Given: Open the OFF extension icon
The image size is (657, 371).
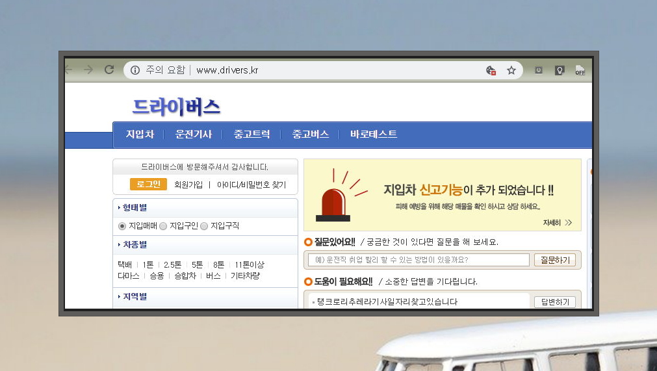Looking at the screenshot, I should pyautogui.click(x=580, y=70).
